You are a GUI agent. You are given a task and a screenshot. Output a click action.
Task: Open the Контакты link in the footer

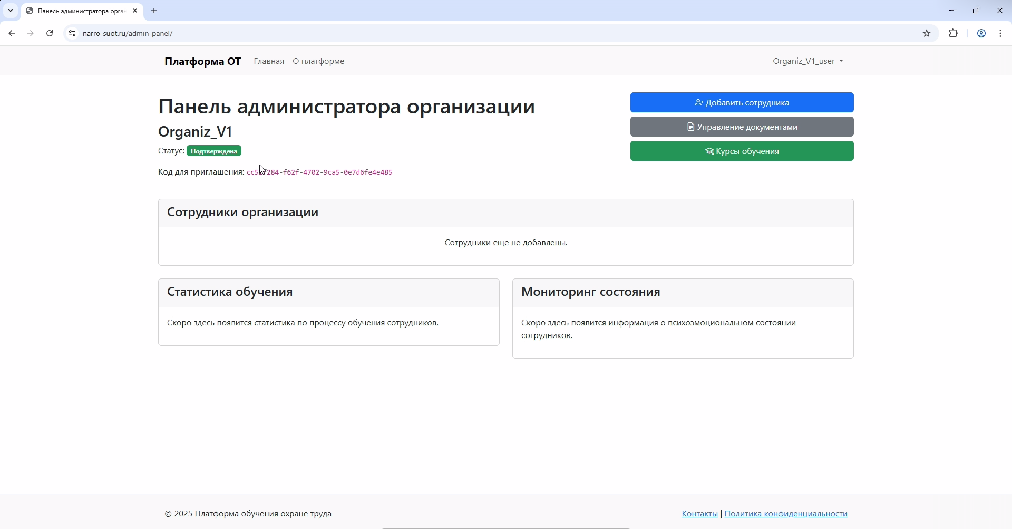click(x=699, y=513)
